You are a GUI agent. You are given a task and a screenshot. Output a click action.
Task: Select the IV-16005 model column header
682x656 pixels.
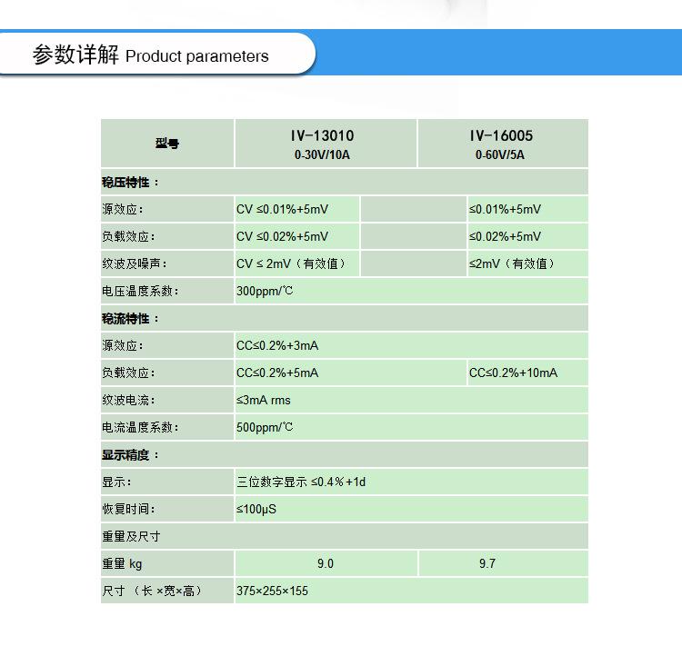[x=501, y=144]
